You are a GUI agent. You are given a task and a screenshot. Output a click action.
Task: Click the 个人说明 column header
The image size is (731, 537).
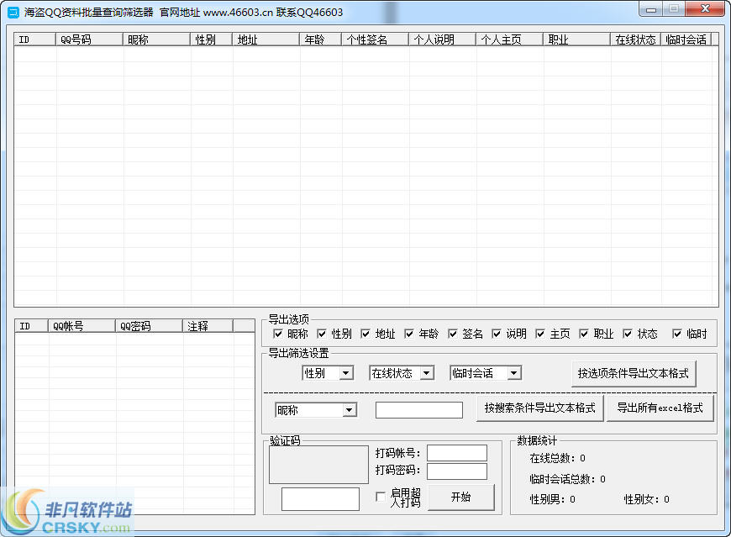coord(442,39)
